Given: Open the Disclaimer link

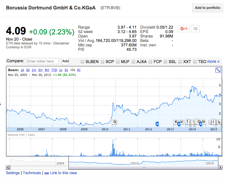Looking at the screenshot, I should click(61, 43).
